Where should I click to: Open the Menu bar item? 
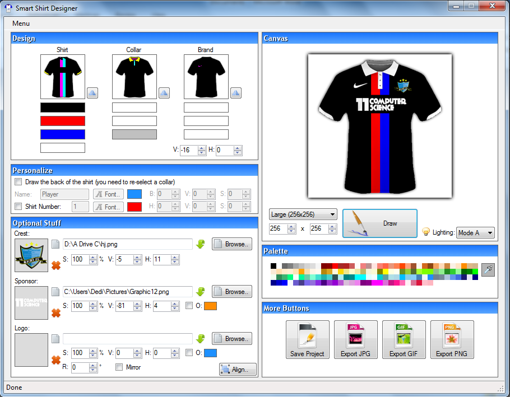pyautogui.click(x=21, y=24)
